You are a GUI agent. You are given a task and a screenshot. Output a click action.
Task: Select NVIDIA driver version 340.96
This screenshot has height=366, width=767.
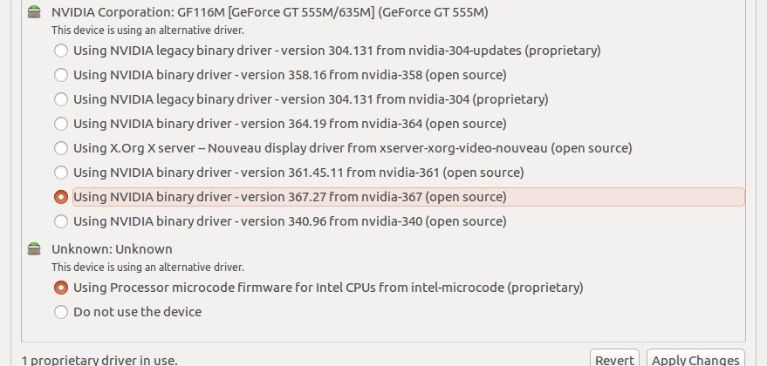[x=61, y=221]
